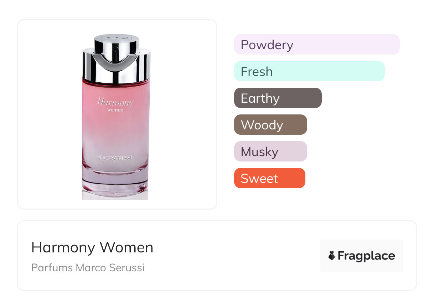The image size is (434, 308).
Task: Select the Powdery accord bar
Action: (317, 45)
